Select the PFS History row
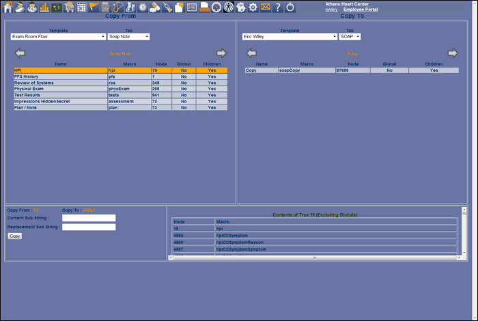This screenshot has height=321, width=478. [x=120, y=76]
